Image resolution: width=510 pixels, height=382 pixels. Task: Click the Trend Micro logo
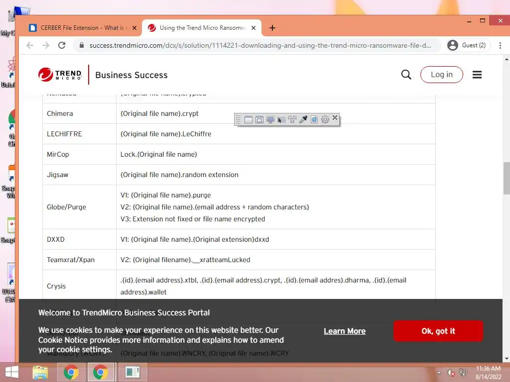pyautogui.click(x=60, y=75)
